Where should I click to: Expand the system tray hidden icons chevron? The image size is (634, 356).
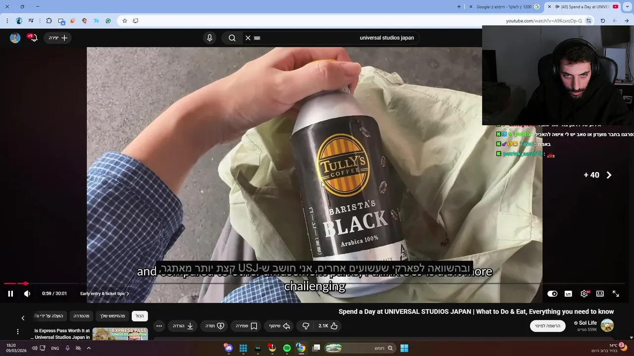tap(89, 348)
